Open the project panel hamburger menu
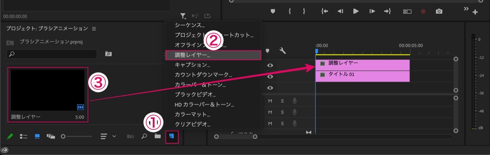This screenshot has height=155, width=490. (x=94, y=29)
